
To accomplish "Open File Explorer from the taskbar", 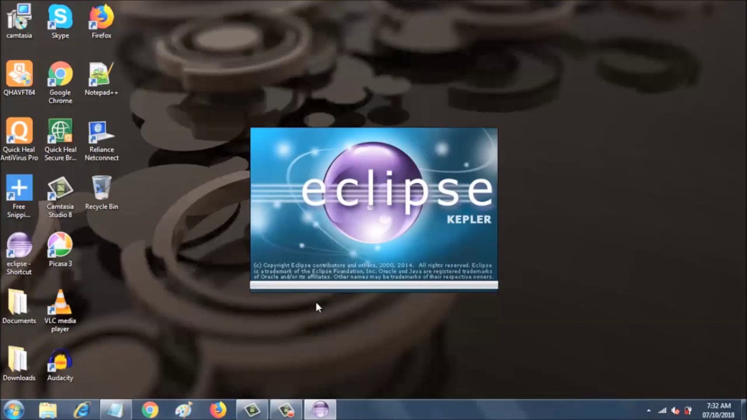I will (48, 409).
